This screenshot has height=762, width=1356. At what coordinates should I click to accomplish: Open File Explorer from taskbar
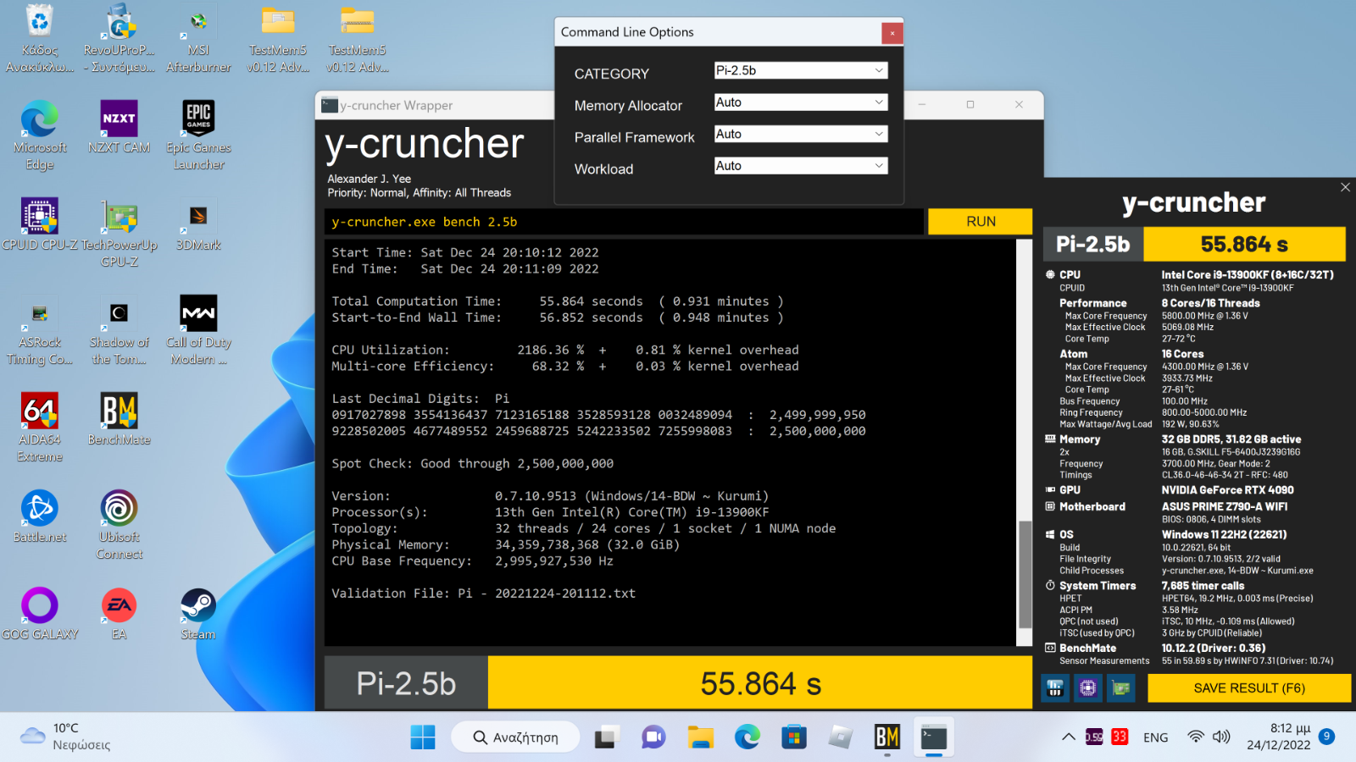tap(700, 737)
